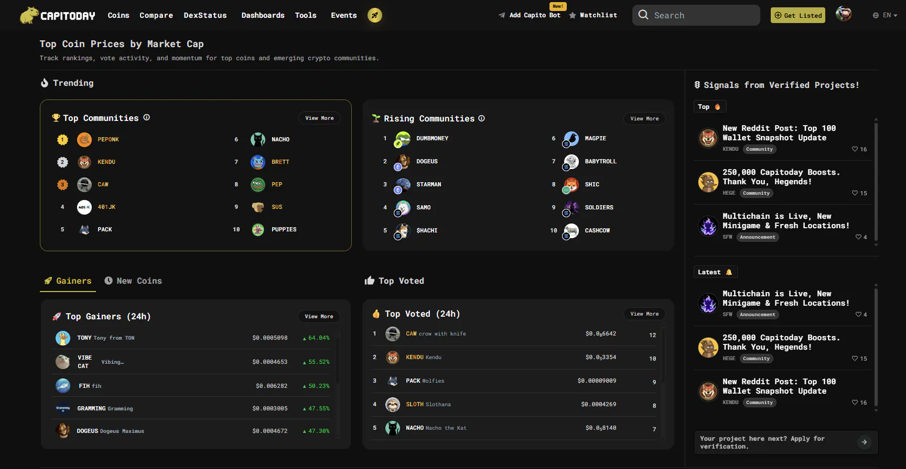Screen dimensions: 906x469
Task: Open the SHIC coin icon
Action: (x=571, y=185)
